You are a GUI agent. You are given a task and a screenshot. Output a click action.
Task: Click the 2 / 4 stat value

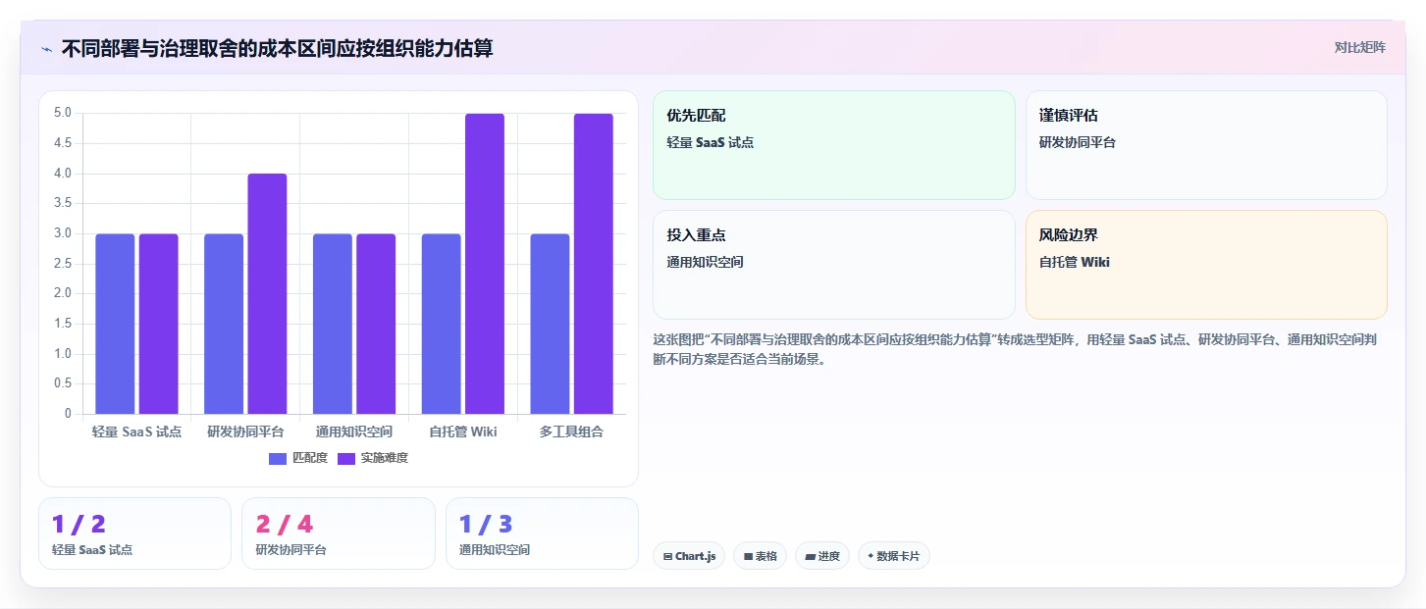[284, 525]
